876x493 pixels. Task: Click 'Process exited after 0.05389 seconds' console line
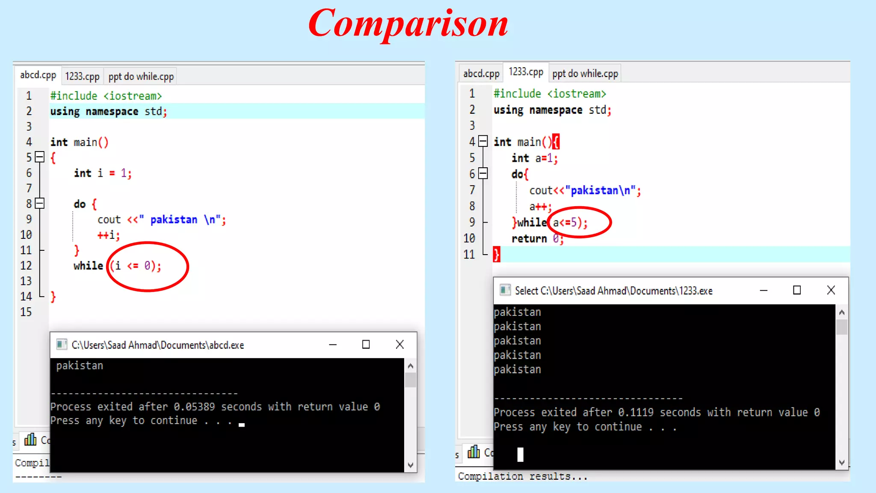[215, 407]
